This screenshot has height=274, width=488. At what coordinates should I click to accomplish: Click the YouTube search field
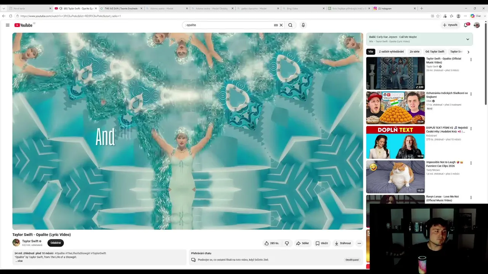pyautogui.click(x=229, y=25)
